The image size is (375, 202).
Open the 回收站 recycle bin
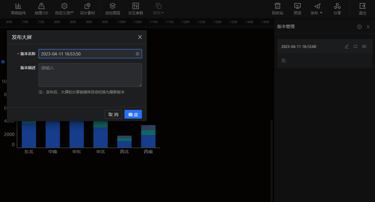coord(277,9)
